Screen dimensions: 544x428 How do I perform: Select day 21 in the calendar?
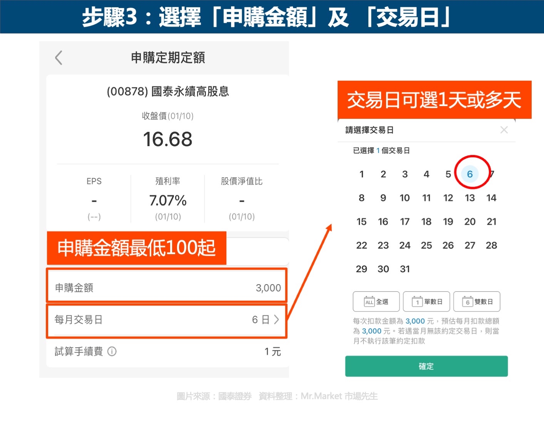tap(491, 222)
